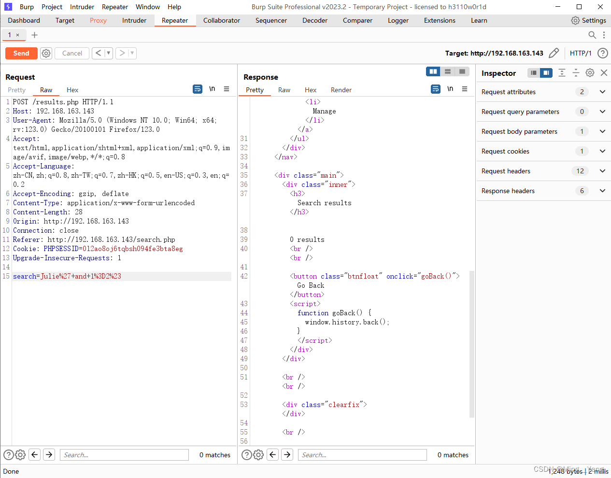The width and height of the screenshot is (611, 478).
Task: Select side-by-side request/response layout
Action: [x=433, y=71]
